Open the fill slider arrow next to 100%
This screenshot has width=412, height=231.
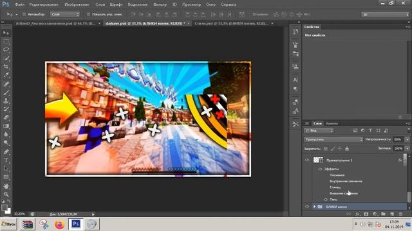[x=407, y=148]
